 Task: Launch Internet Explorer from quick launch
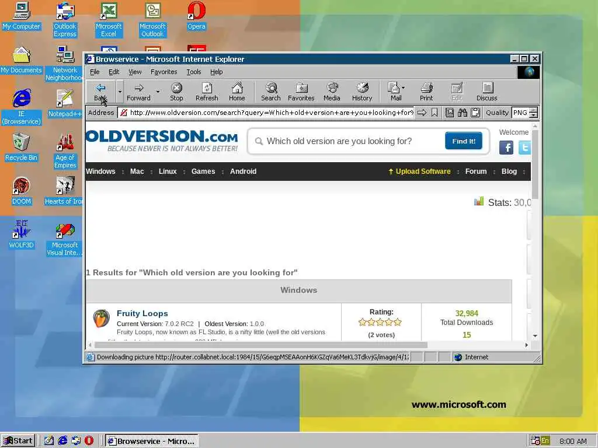pos(62,441)
